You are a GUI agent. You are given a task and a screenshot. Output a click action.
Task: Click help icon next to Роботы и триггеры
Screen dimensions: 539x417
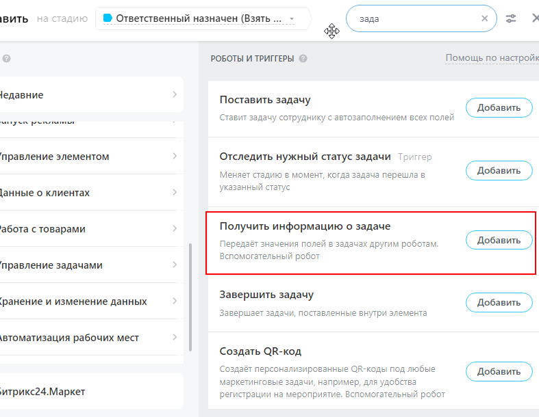303,59
